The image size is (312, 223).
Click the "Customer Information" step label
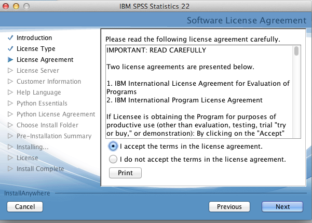(x=49, y=81)
